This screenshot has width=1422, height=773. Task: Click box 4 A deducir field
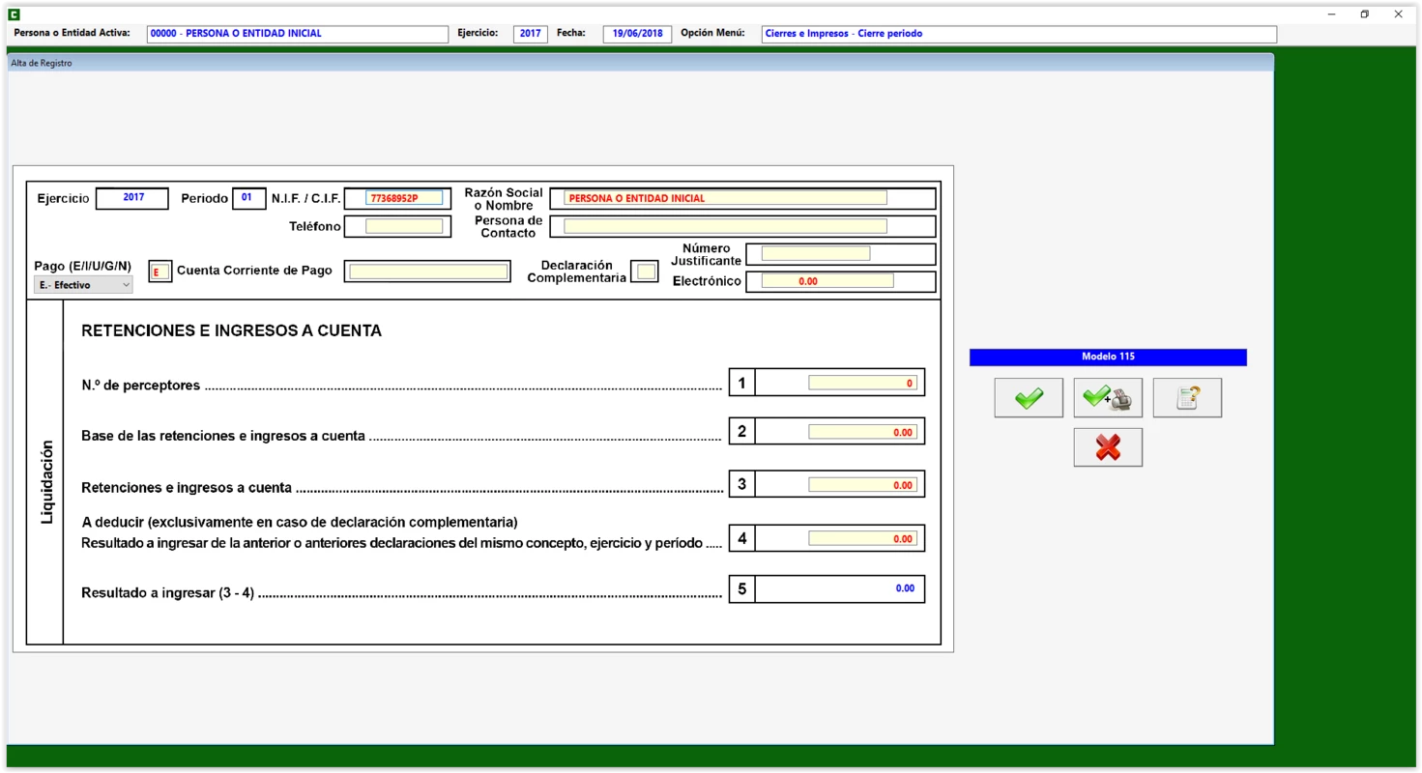click(862, 538)
